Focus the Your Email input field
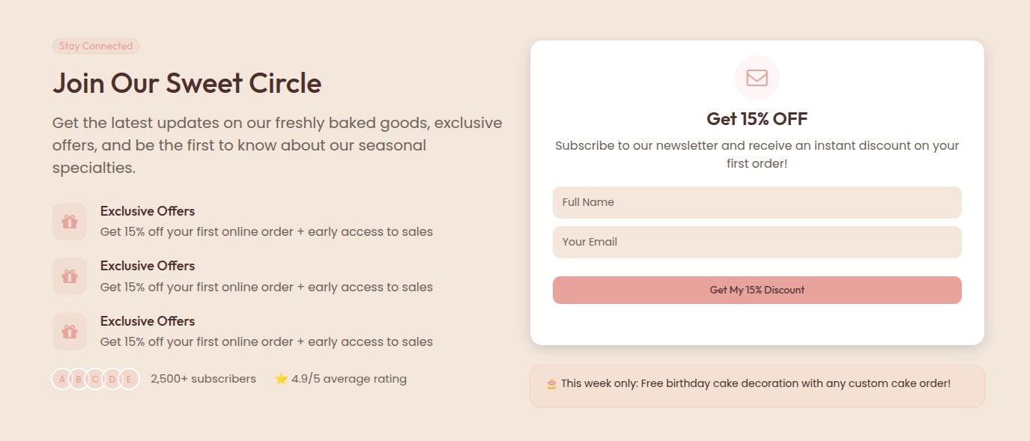 (757, 242)
